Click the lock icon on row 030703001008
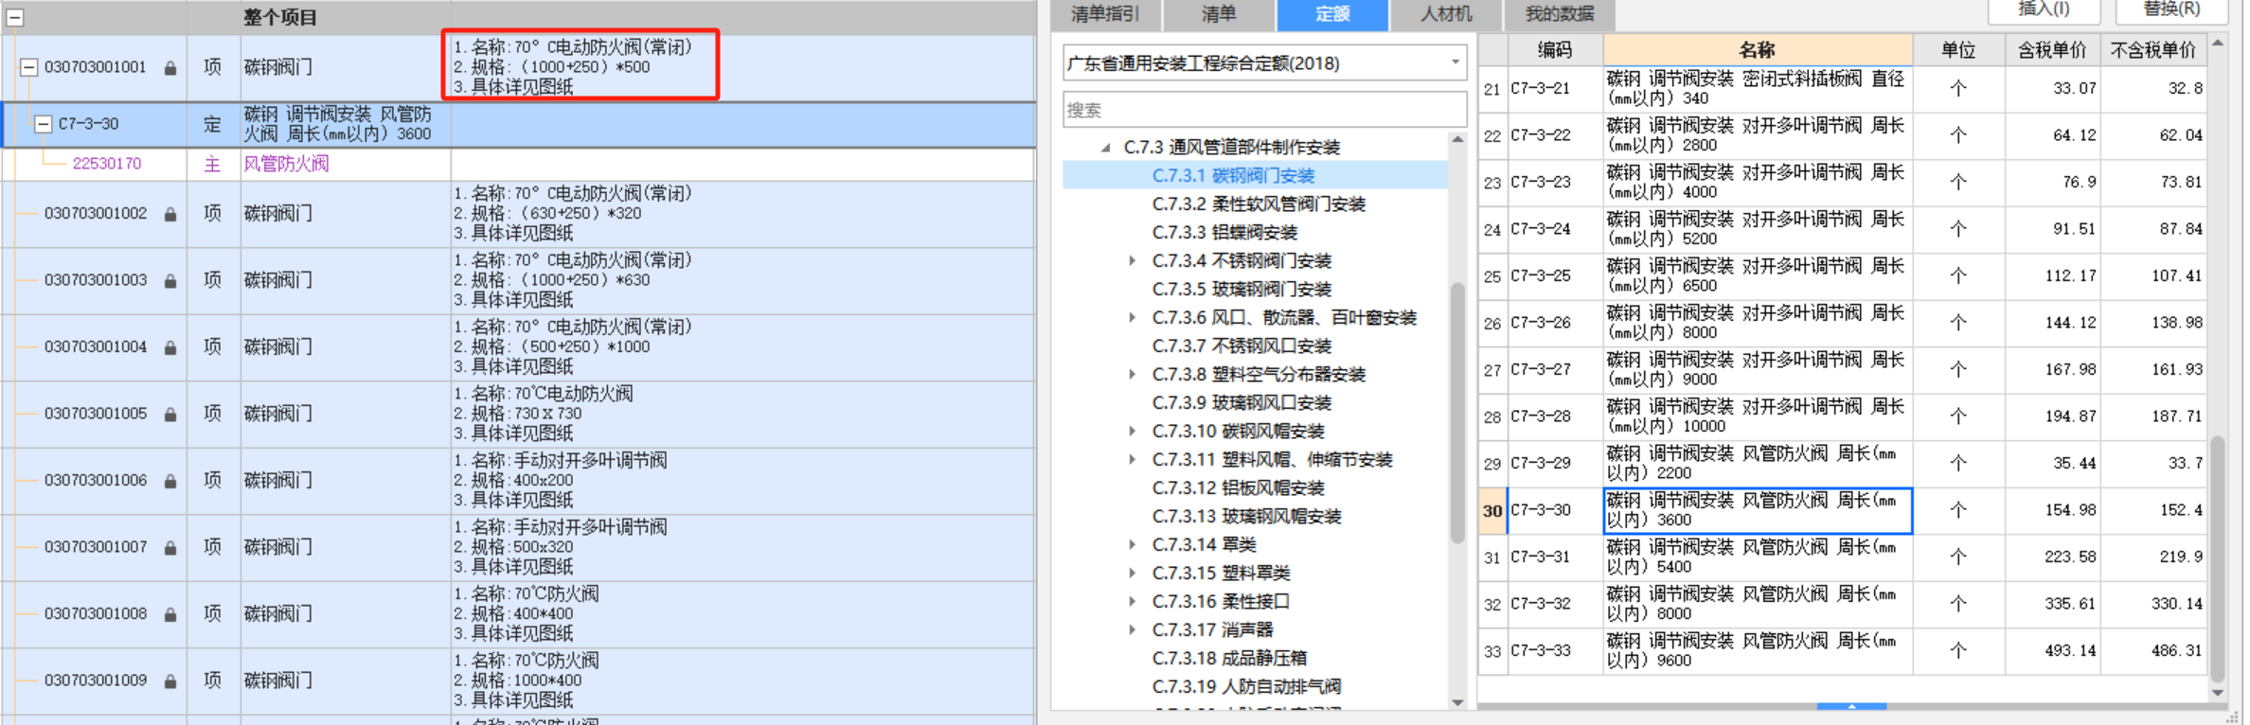Image resolution: width=2250 pixels, height=725 pixels. tap(170, 614)
